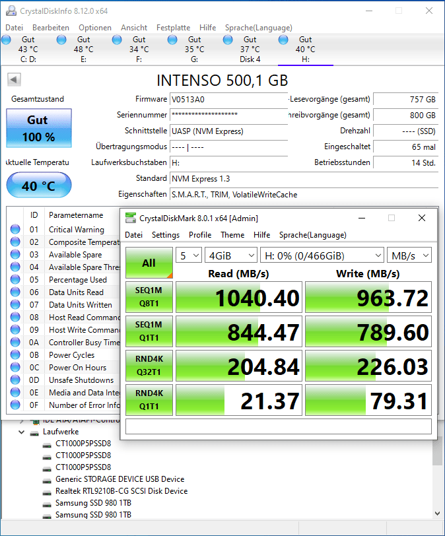This screenshot has height=536, width=445.
Task: Open Sprache(Language) menu in CrystalDiskInfo
Action: [x=258, y=28]
